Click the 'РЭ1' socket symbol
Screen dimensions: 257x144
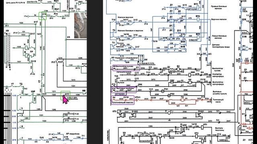point(162,91)
